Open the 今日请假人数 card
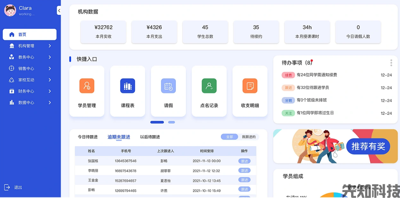The image size is (400, 198). coord(358,32)
